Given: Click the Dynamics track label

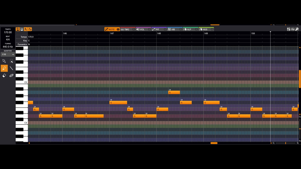Looking at the screenshot, I should (22, 44).
